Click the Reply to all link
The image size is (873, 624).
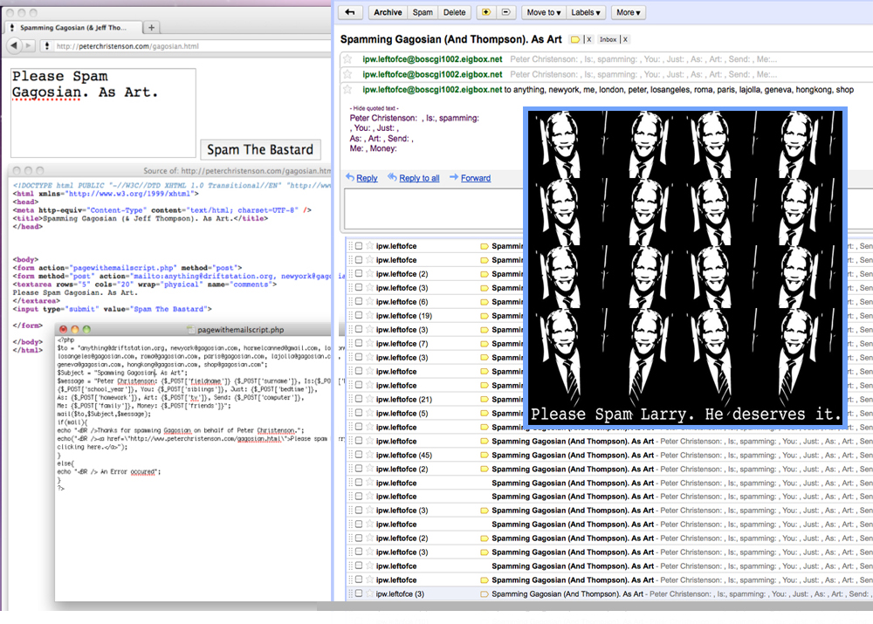tap(419, 178)
